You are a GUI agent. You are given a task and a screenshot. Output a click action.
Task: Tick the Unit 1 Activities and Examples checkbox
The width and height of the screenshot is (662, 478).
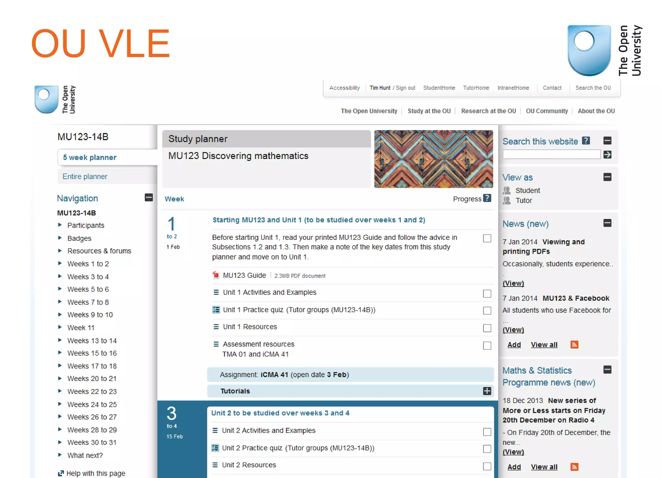[487, 293]
